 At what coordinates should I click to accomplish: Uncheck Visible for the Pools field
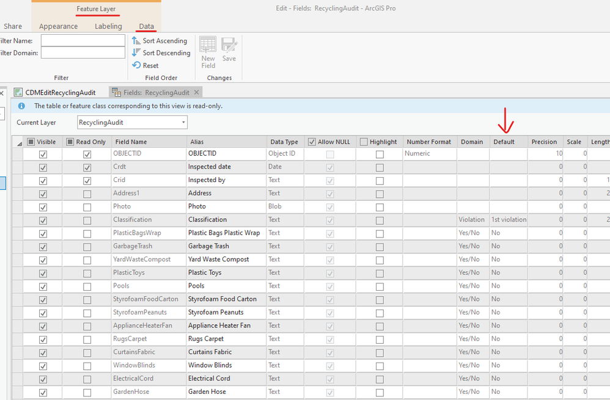coord(43,287)
